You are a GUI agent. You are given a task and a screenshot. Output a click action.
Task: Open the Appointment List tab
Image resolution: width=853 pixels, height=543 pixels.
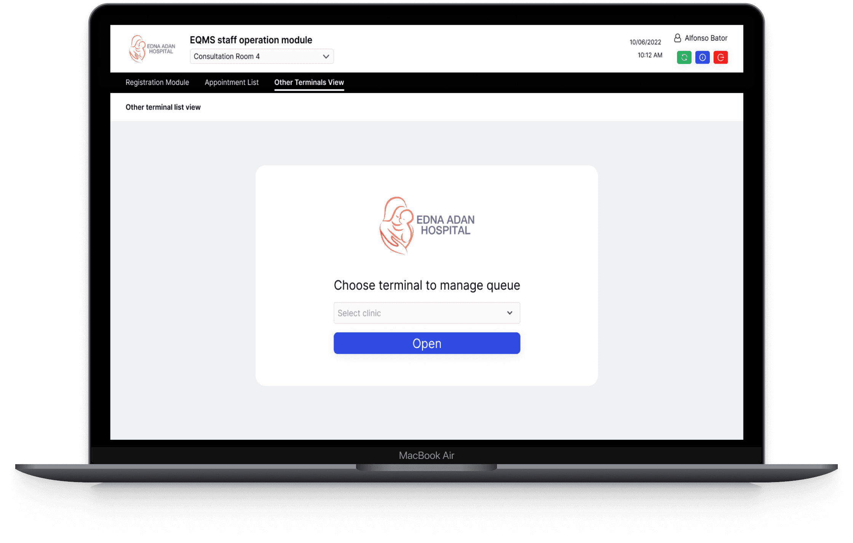point(232,82)
